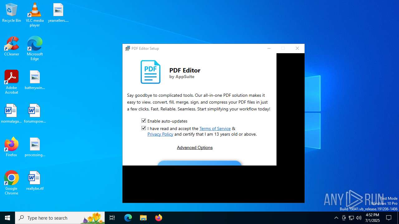
Task: Click the PDF Editor document logo
Action: [x=151, y=72]
